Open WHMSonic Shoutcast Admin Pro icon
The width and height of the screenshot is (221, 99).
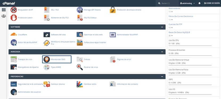[x=47, y=43]
